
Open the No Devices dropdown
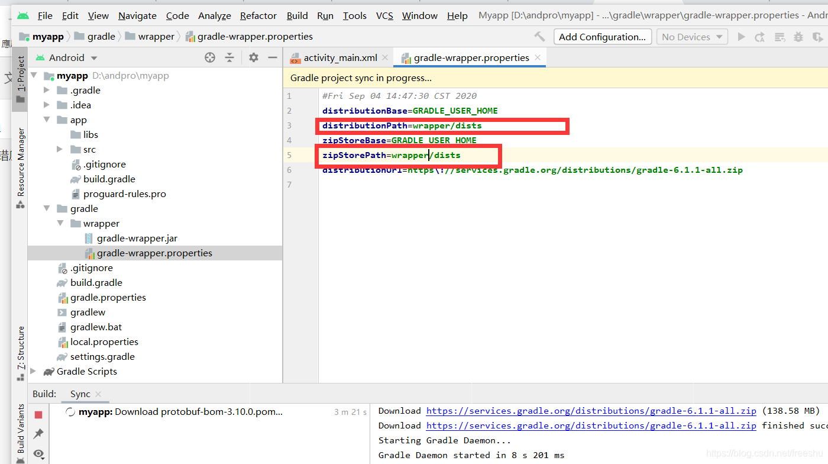click(x=692, y=37)
